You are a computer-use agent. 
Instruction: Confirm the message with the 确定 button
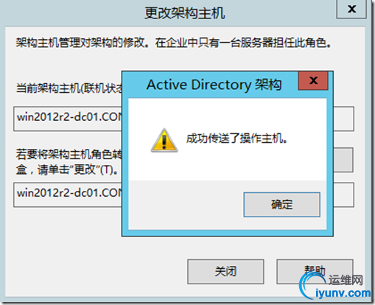281,205
